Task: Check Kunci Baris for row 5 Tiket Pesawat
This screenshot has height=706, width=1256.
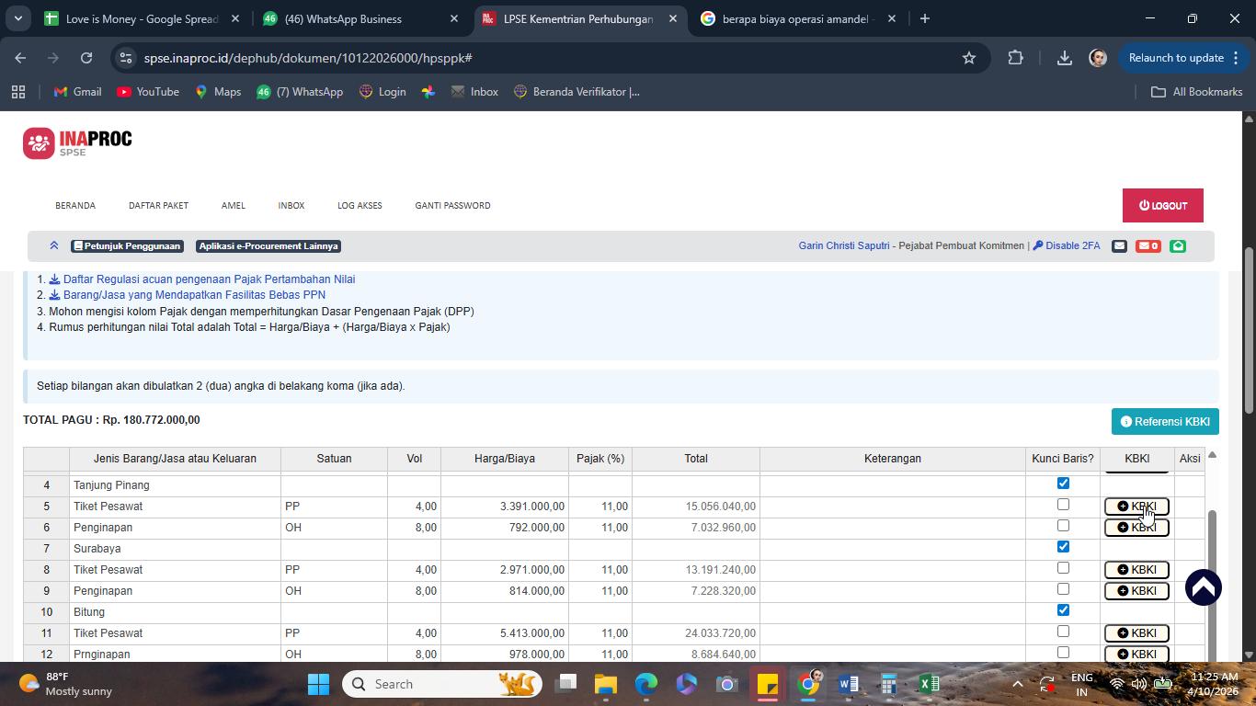Action: pyautogui.click(x=1063, y=505)
